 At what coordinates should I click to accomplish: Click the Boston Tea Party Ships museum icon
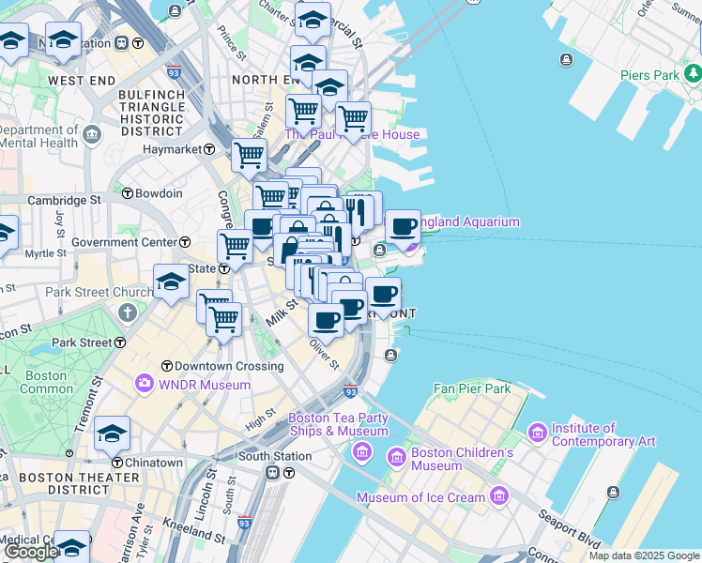click(362, 451)
